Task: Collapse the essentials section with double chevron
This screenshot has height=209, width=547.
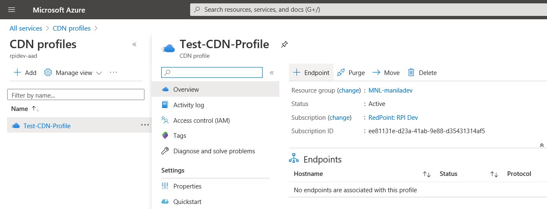Action: click(x=542, y=145)
